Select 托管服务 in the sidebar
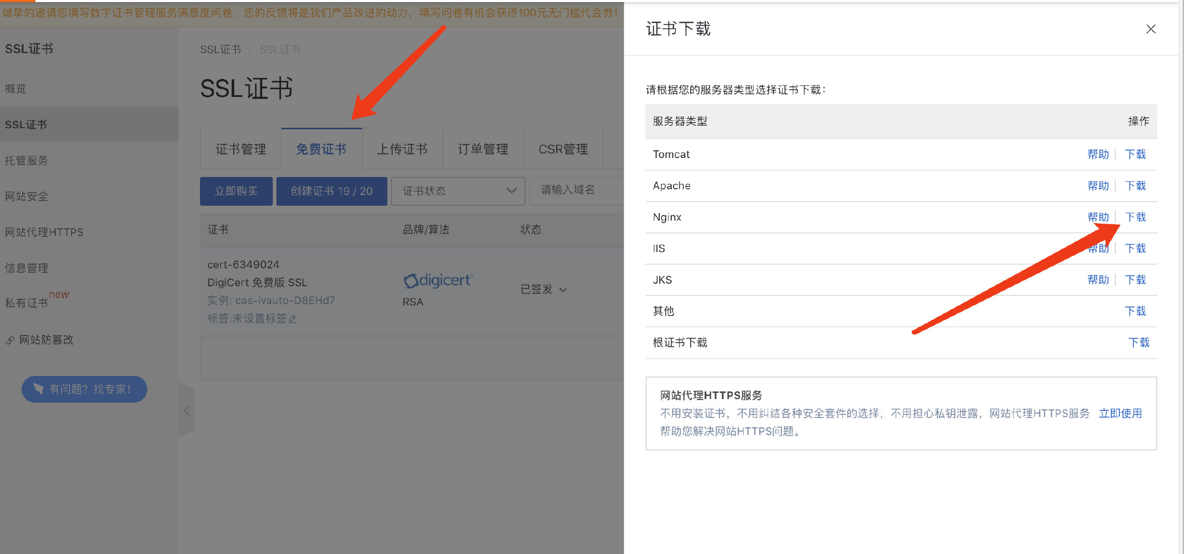The image size is (1184, 554). point(27,161)
